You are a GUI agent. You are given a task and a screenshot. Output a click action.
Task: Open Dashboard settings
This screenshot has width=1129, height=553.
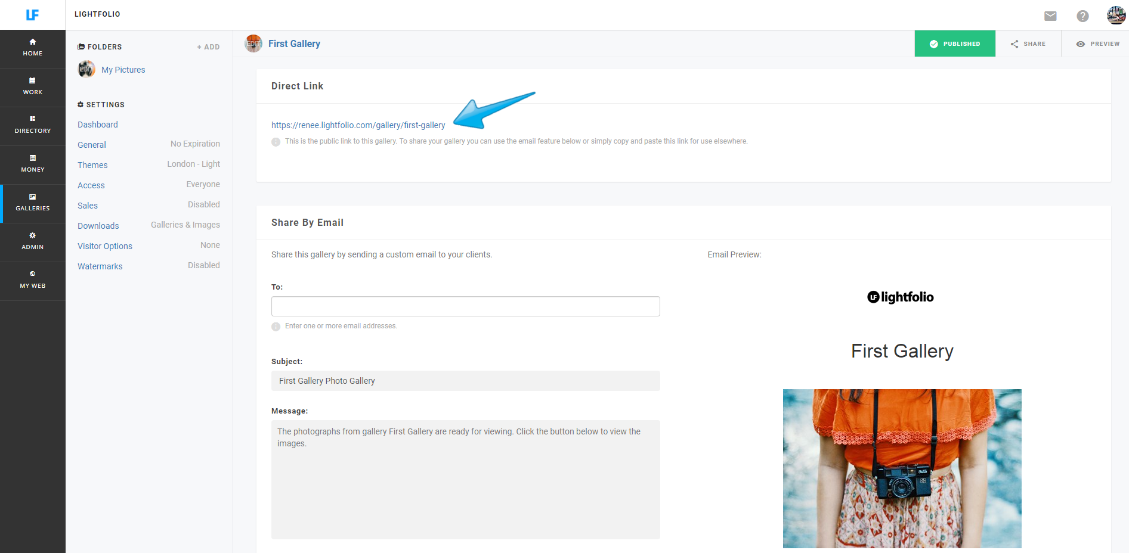click(x=98, y=125)
